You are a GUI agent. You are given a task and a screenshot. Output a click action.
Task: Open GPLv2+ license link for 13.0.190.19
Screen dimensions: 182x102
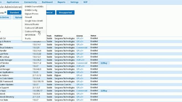[80, 81]
